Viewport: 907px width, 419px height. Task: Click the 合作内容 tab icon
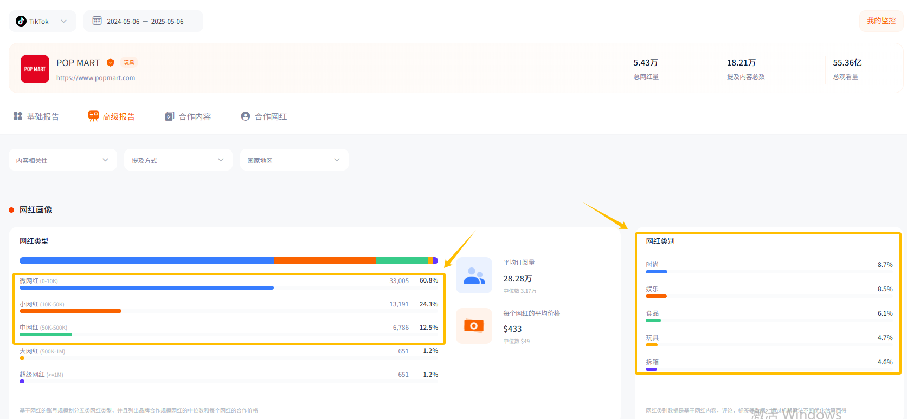pyautogui.click(x=170, y=116)
